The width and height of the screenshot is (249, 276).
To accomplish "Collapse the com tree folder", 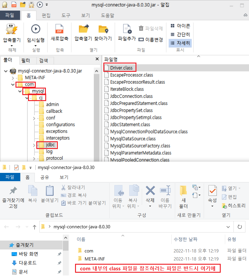I will coord(13,84).
